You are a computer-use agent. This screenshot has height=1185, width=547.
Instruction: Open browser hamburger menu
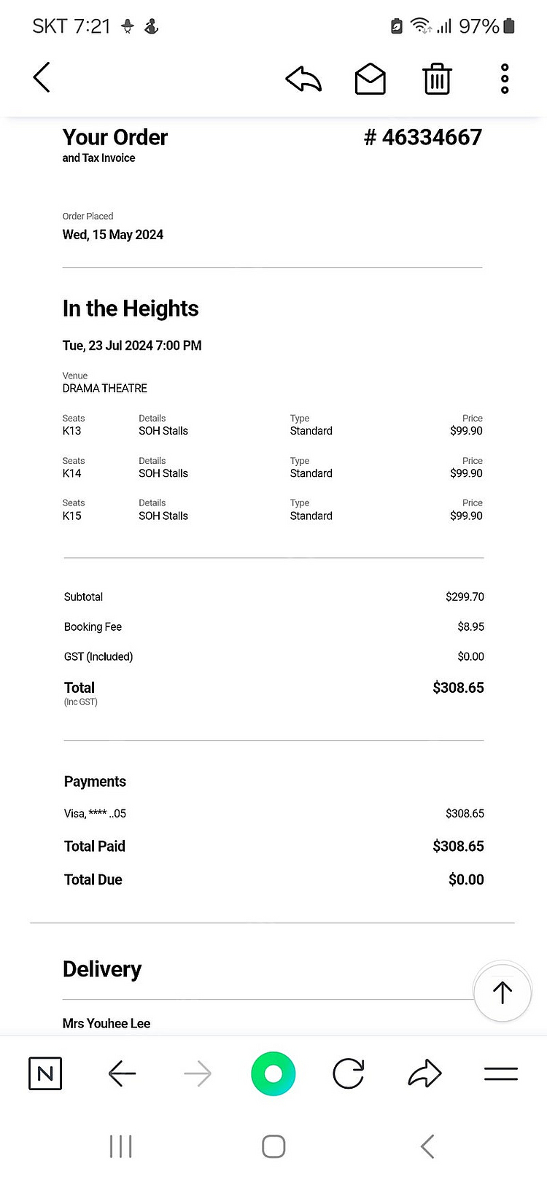click(x=501, y=1073)
